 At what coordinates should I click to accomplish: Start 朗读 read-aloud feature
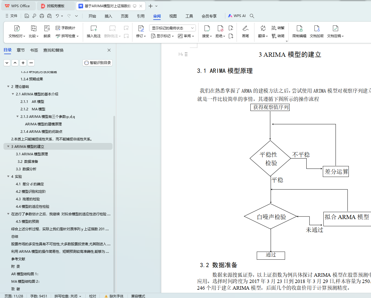[47, 32]
